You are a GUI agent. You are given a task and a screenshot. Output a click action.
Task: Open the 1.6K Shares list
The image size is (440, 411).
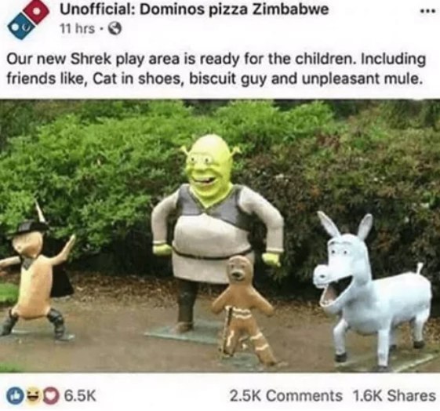pos(395,396)
